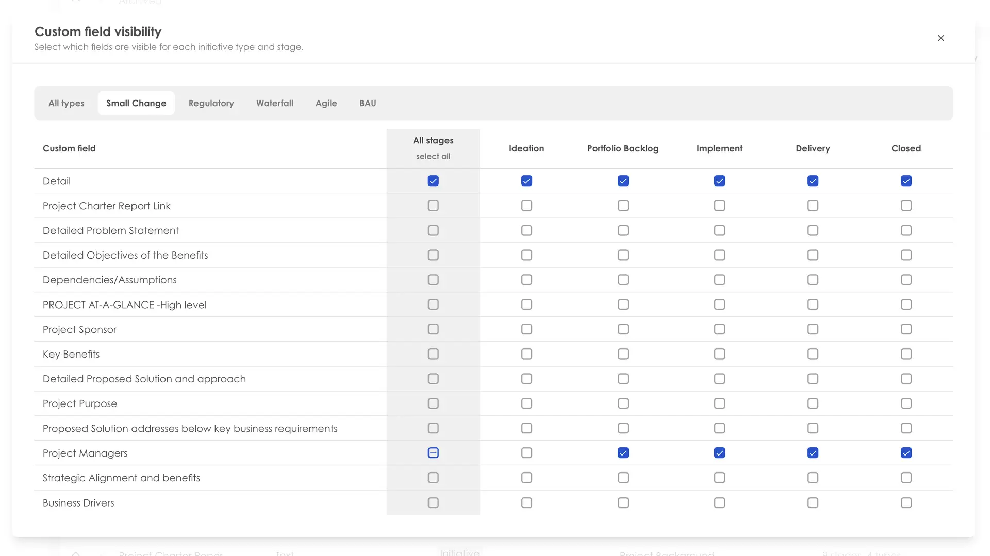This screenshot has width=990, height=556.
Task: Enable PROJECT AT-A-GLANCE -High level for Delivery
Action: pyautogui.click(x=813, y=305)
